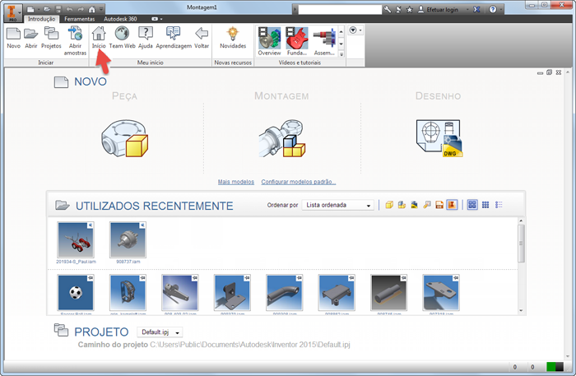This screenshot has width=576, height=376.
Task: Expand the video gallery more arrow
Action: coord(341,54)
